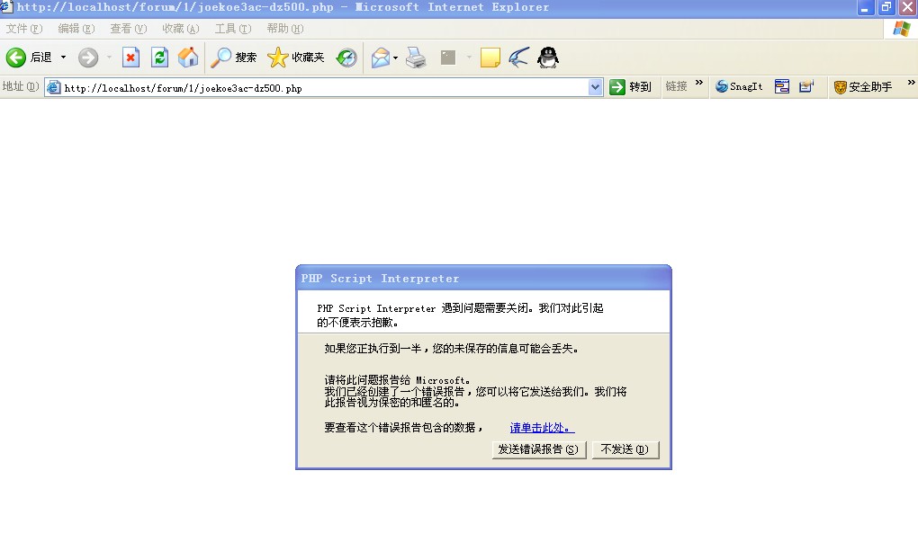The image size is (918, 533).
Task: Click the Forward arrow button
Action: click(88, 58)
